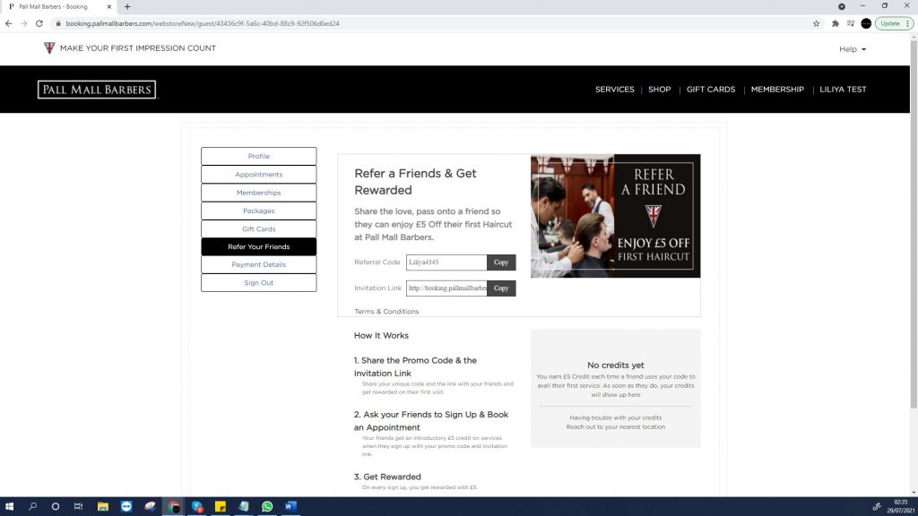Reload the page with the refresh icon

(x=39, y=23)
